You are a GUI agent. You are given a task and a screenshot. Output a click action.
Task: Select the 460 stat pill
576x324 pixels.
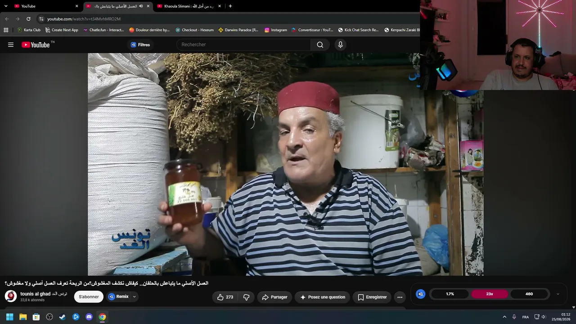pyautogui.click(x=529, y=294)
